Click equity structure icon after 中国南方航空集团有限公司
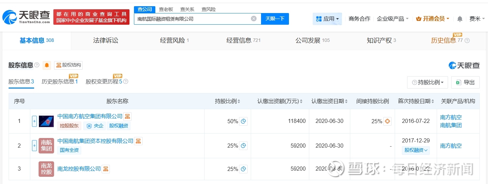The height and width of the screenshot is (184, 488). tap(127, 116)
